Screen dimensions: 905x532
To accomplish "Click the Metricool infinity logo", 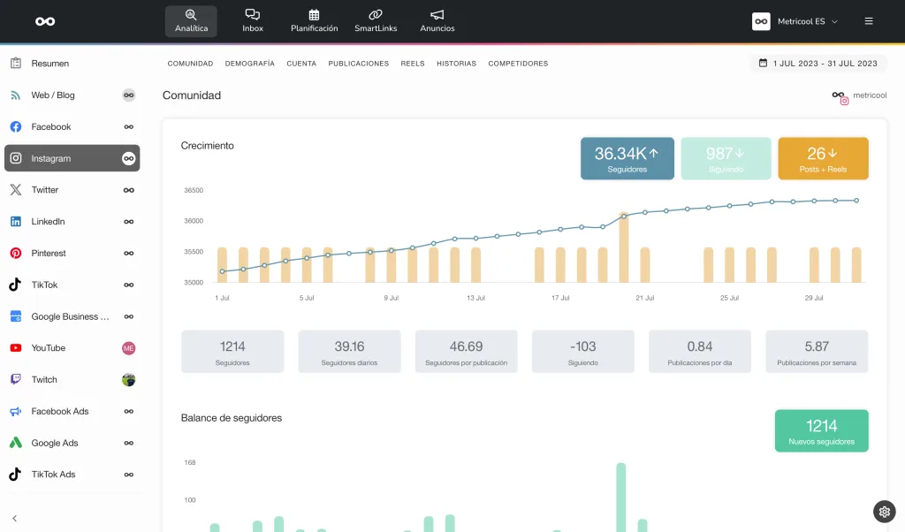I will tap(45, 21).
